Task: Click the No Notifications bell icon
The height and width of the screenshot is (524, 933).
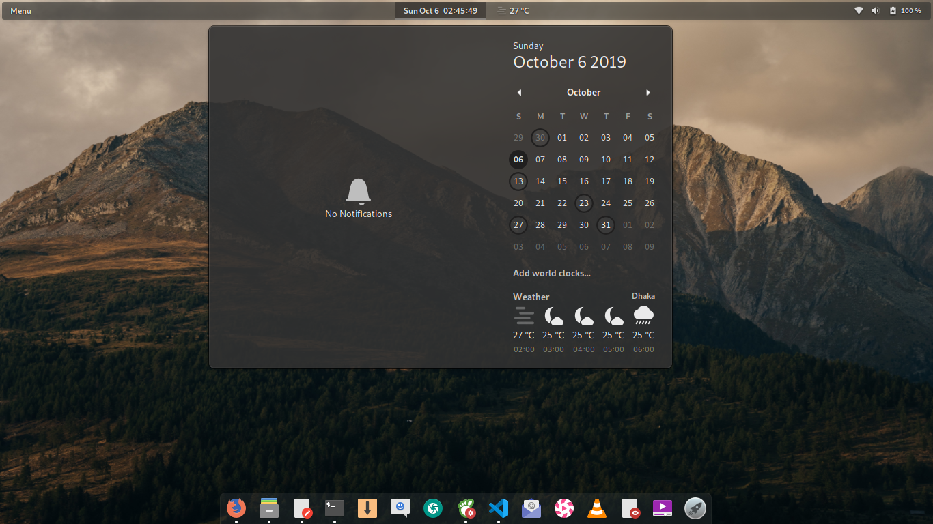Action: coord(359,192)
